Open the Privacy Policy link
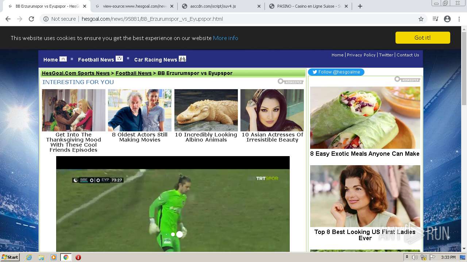Viewport: 467px width, 262px height. [361, 55]
